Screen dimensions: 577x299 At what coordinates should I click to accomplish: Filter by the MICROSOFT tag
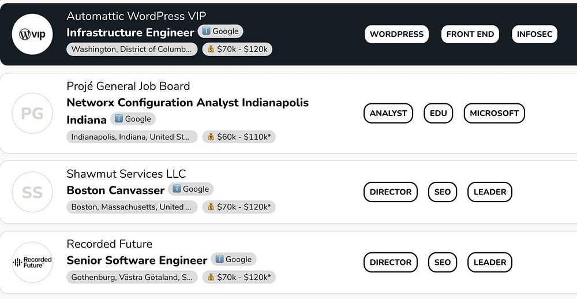coord(494,113)
